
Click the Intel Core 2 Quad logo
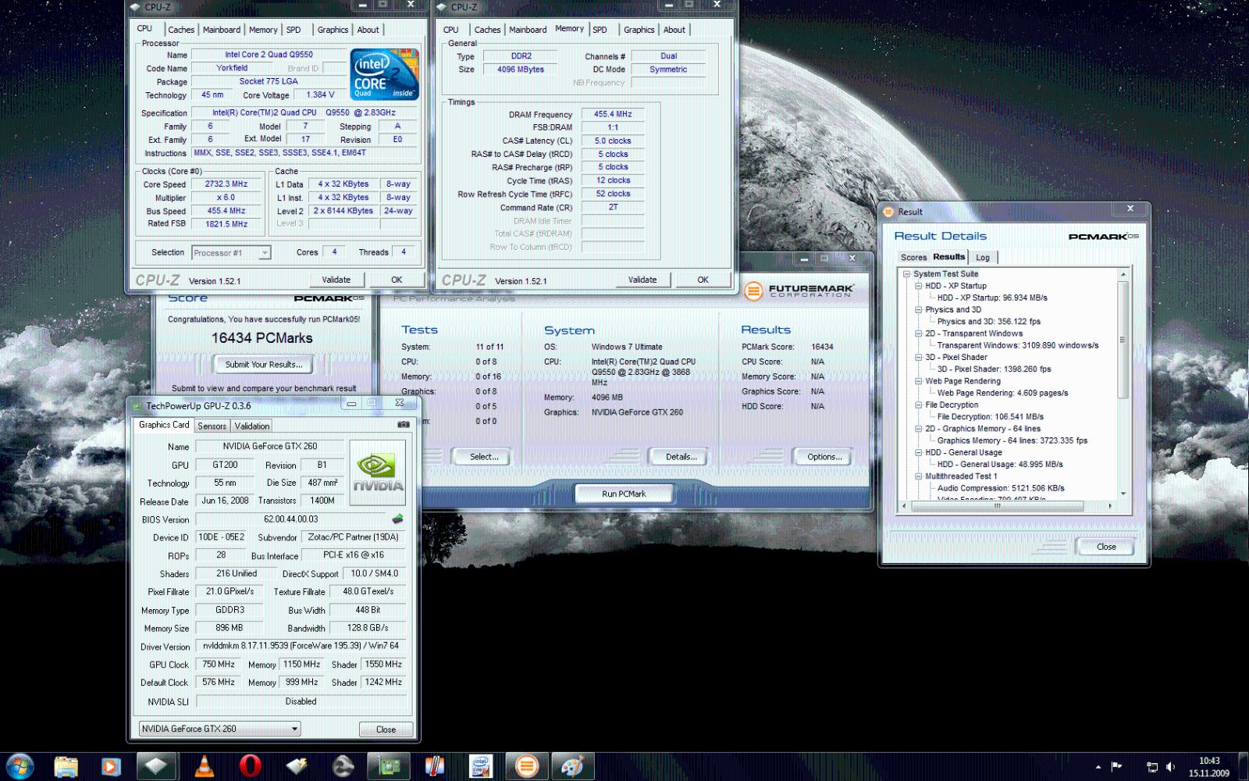tap(385, 74)
